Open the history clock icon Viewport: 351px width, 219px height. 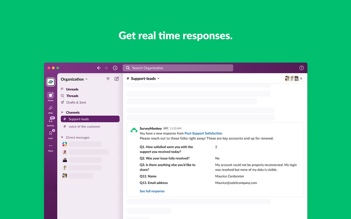(115, 68)
